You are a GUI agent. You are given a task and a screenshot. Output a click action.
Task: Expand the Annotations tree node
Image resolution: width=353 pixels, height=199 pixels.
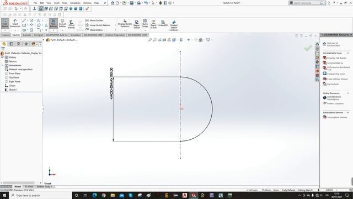tap(2, 65)
